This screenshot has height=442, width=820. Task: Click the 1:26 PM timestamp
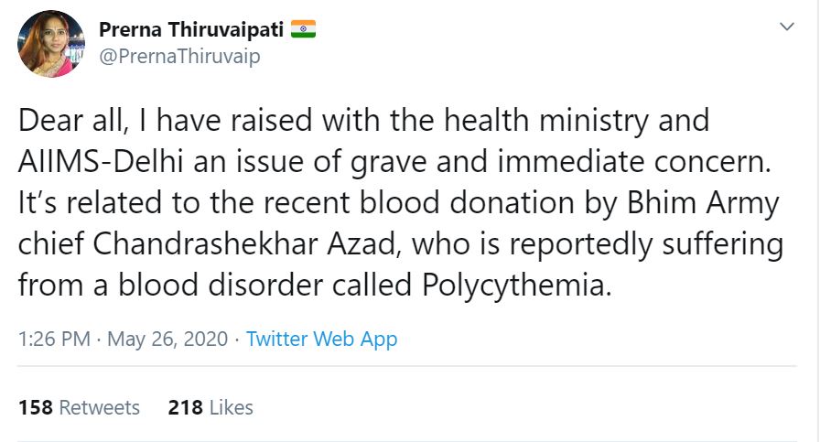(x=54, y=339)
